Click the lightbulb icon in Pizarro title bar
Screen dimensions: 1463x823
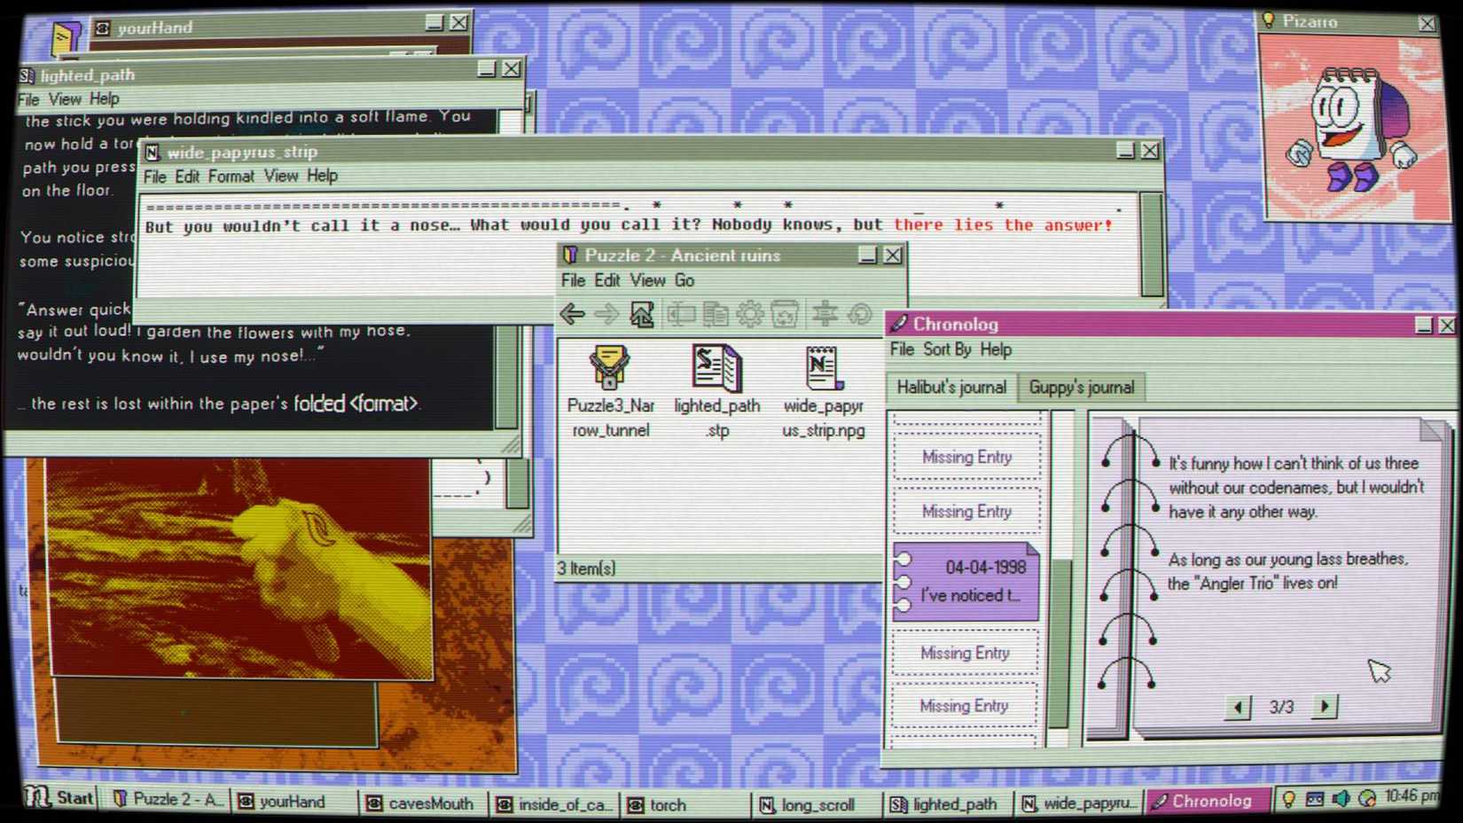point(1269,20)
